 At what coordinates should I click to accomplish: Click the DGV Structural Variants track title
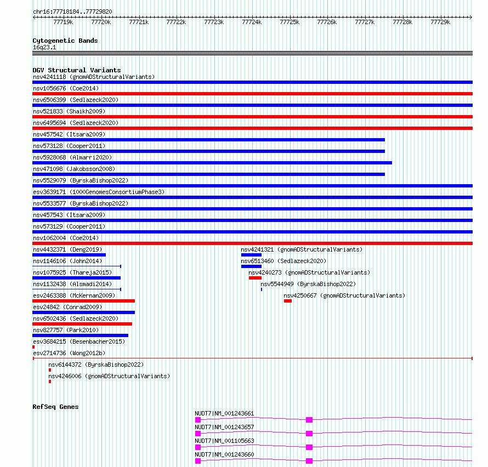[x=77, y=70]
